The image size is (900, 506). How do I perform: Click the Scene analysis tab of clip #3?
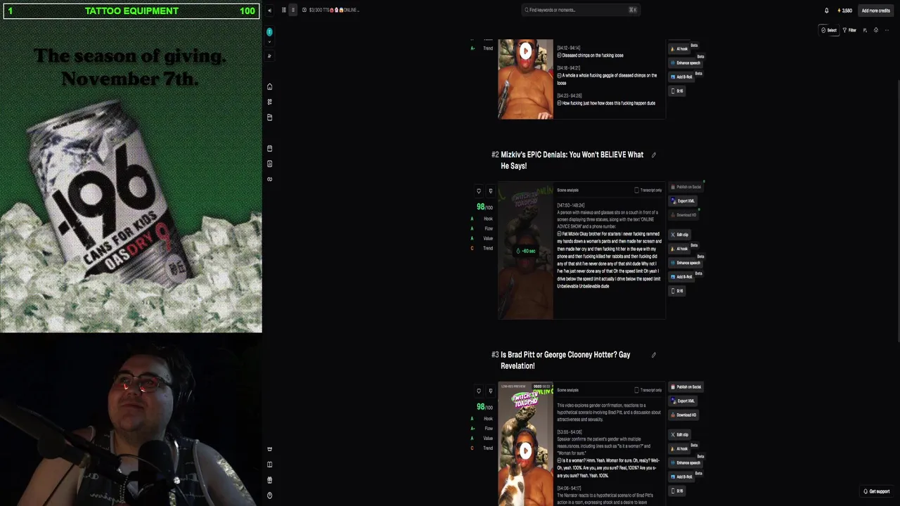pyautogui.click(x=567, y=390)
